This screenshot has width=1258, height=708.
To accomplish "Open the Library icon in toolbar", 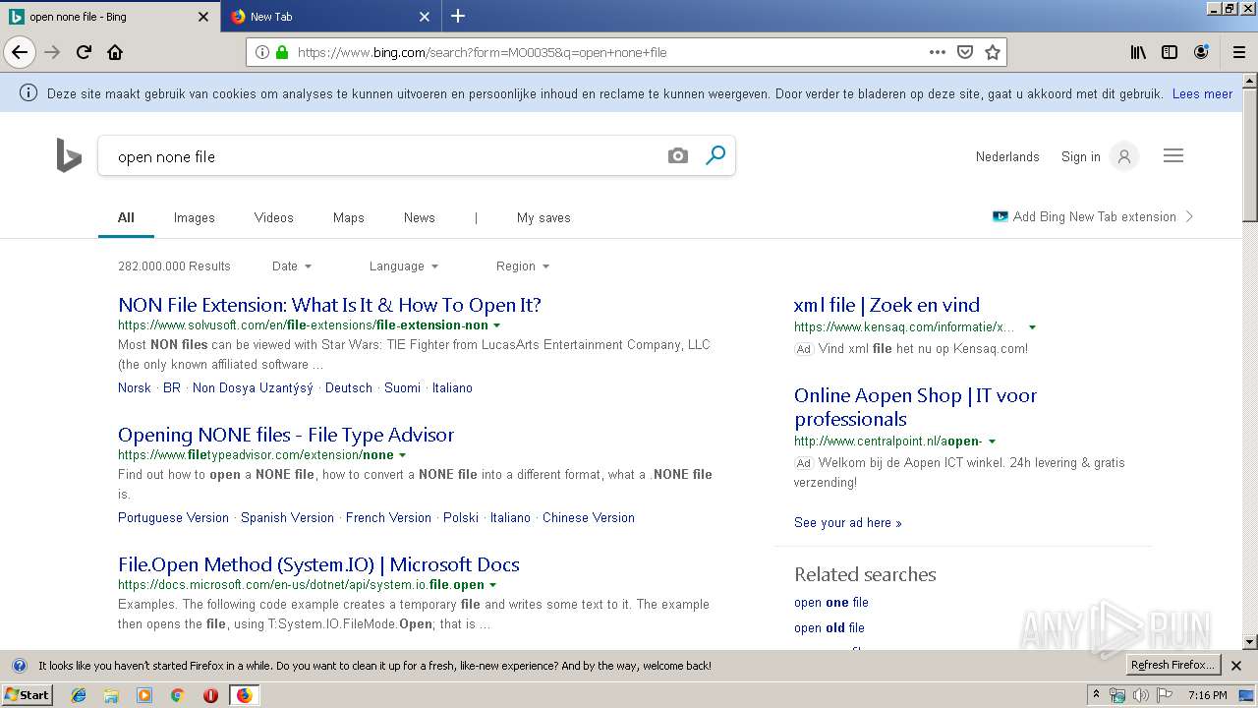I will (1138, 52).
